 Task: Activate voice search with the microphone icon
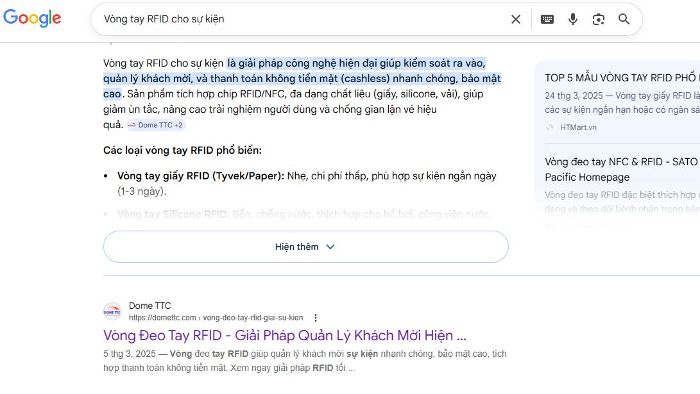[573, 19]
